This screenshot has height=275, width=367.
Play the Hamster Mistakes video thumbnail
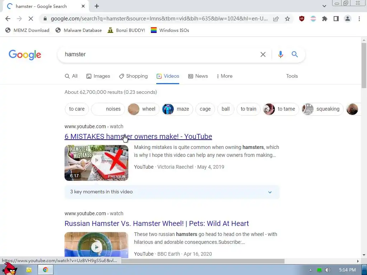point(96,163)
